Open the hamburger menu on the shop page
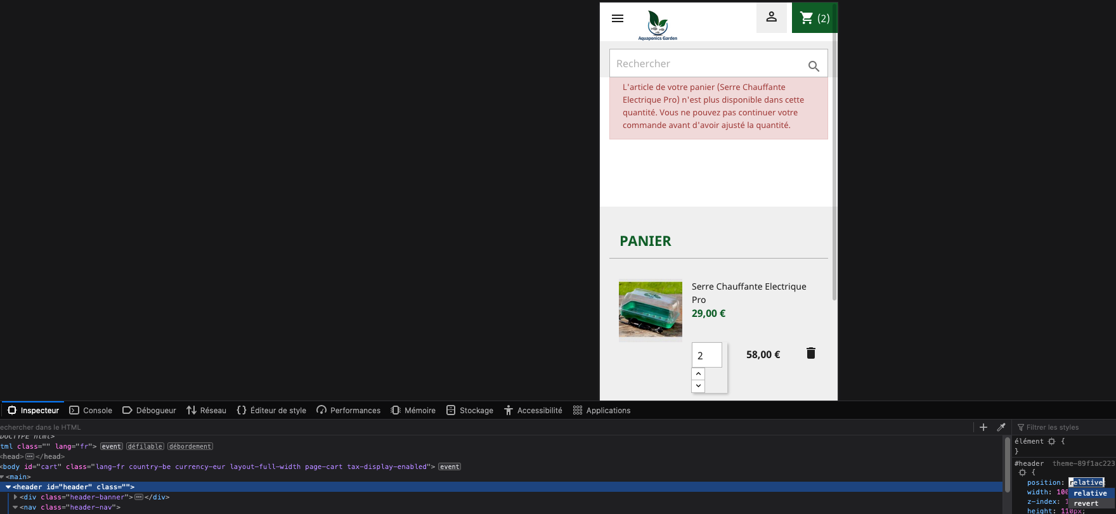The image size is (1116, 514). coord(618,18)
